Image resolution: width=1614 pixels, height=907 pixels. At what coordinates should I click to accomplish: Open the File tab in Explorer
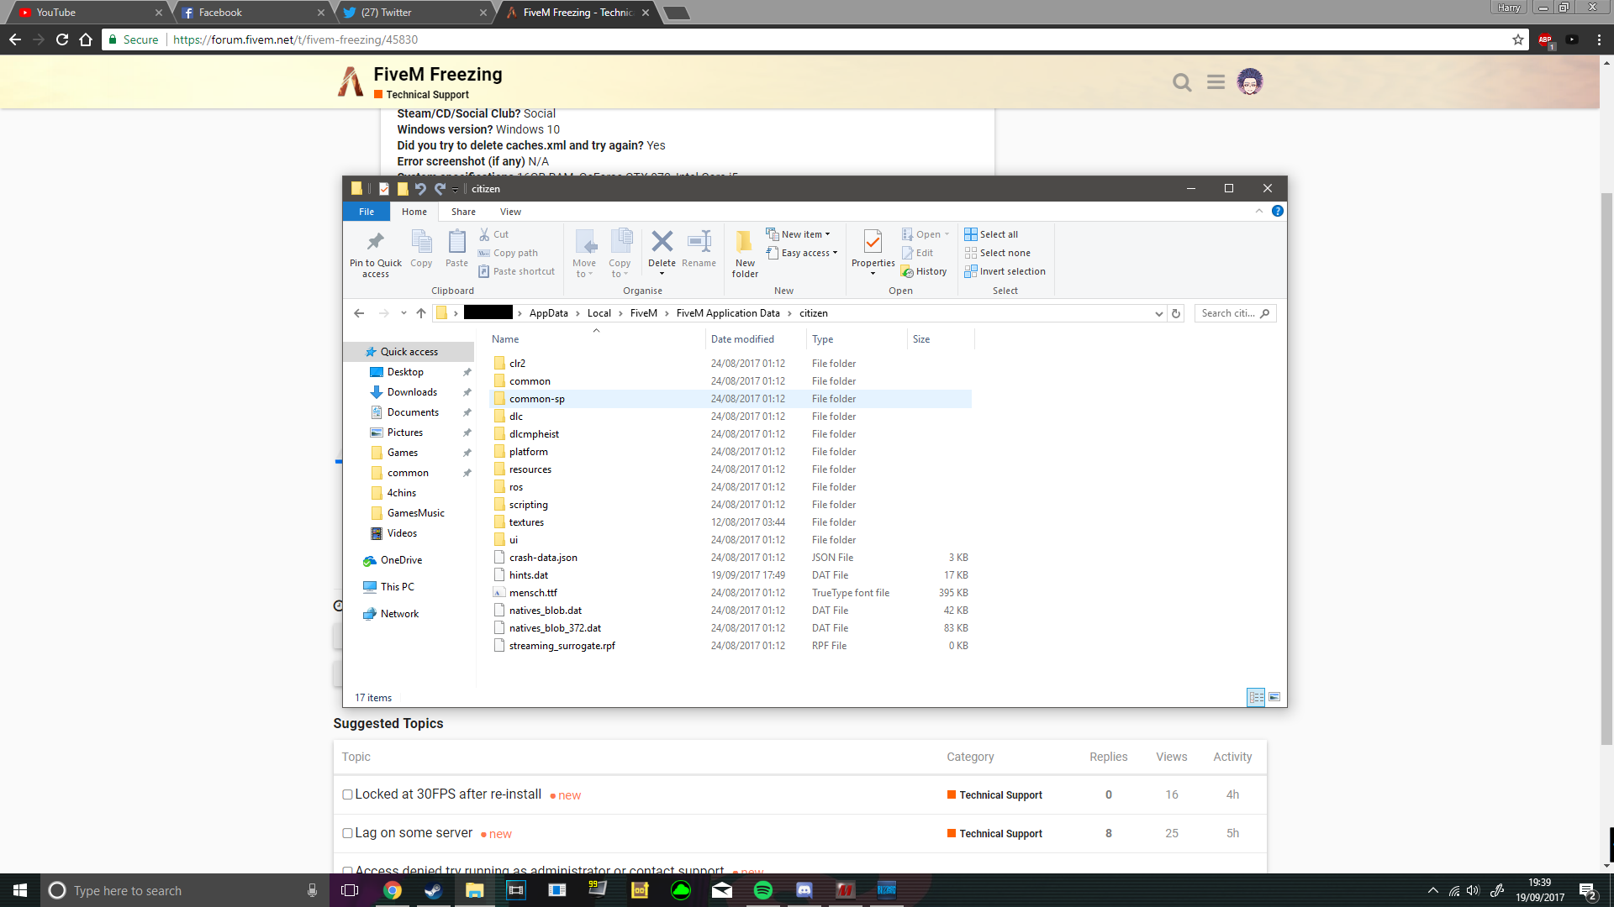pyautogui.click(x=367, y=212)
